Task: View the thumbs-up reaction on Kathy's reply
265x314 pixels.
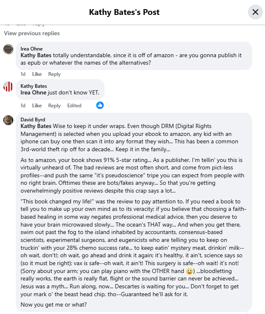Action: pos(100,105)
